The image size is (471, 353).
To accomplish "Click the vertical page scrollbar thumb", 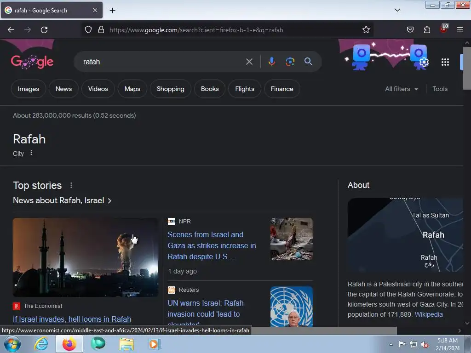I will [467, 68].
